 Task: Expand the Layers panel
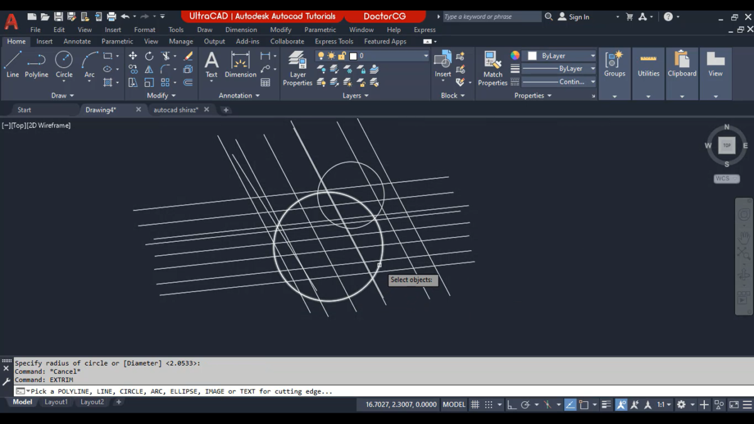[x=356, y=95]
